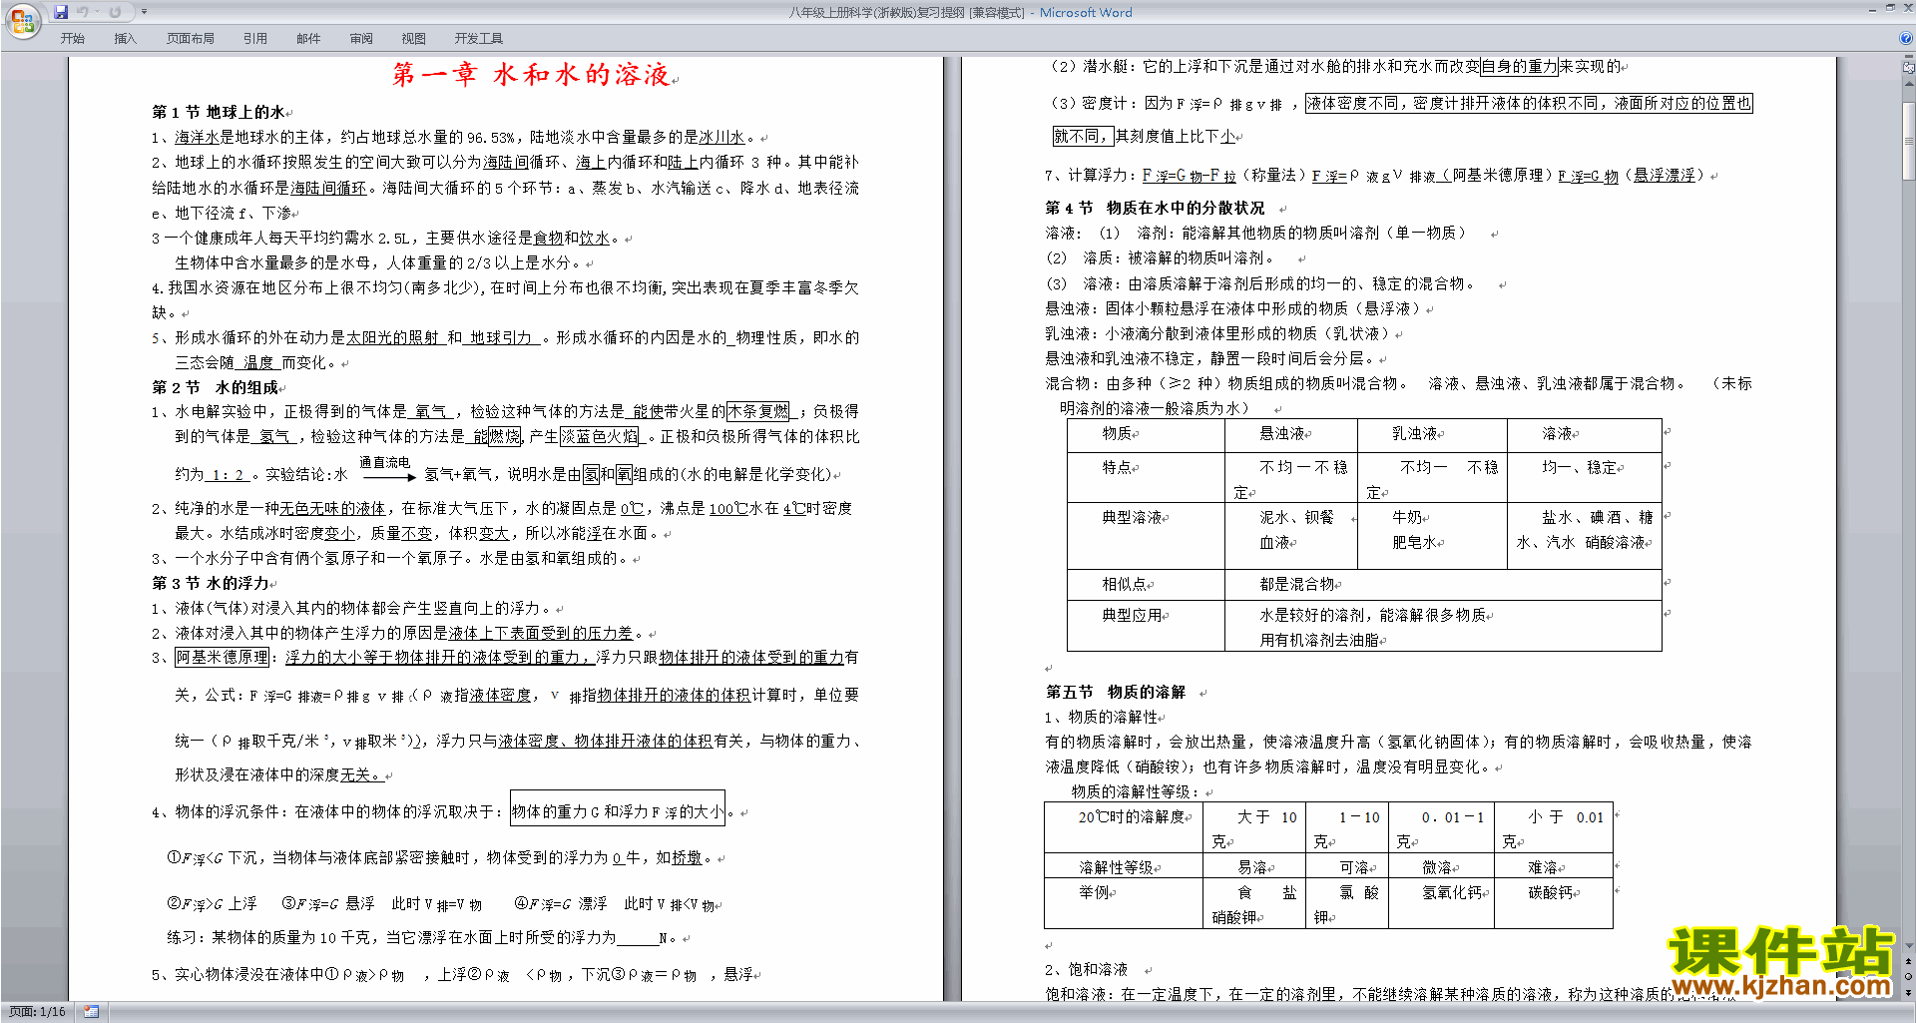This screenshot has width=1916, height=1023.
Task: Open the 开始 ribbon tab
Action: pos(72,39)
